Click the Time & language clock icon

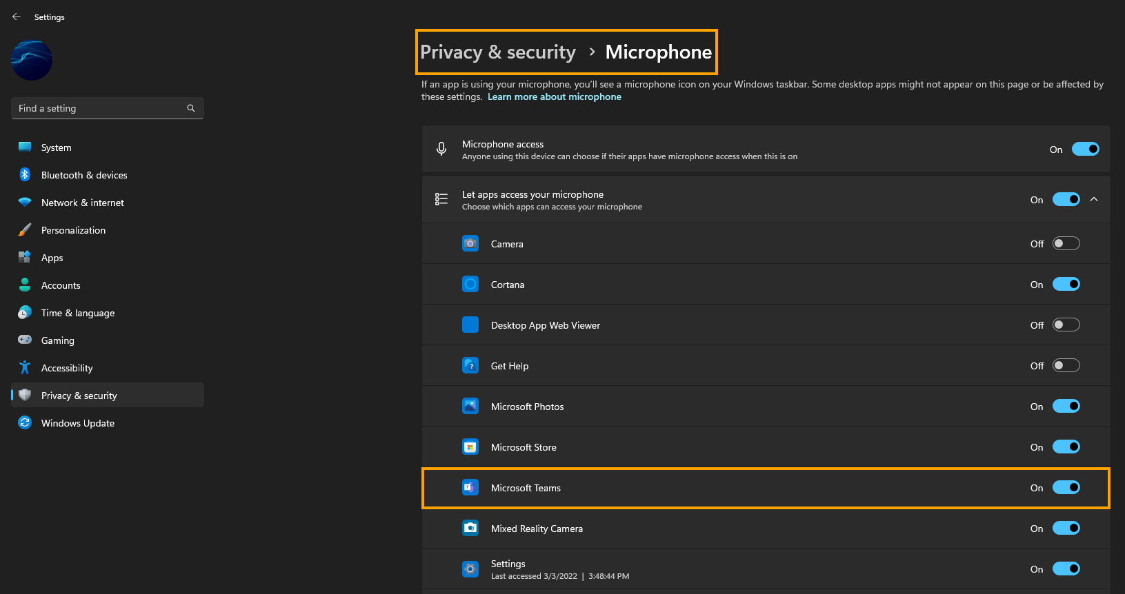coord(25,312)
